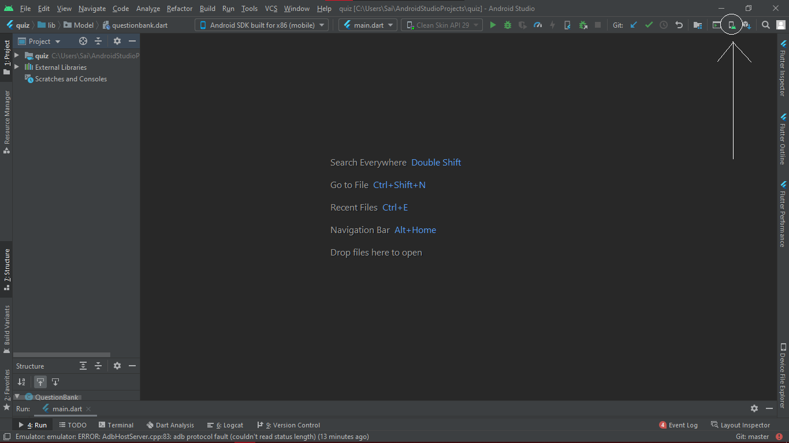The width and height of the screenshot is (789, 443).
Task: Open Structure panel gear settings
Action: tap(117, 366)
